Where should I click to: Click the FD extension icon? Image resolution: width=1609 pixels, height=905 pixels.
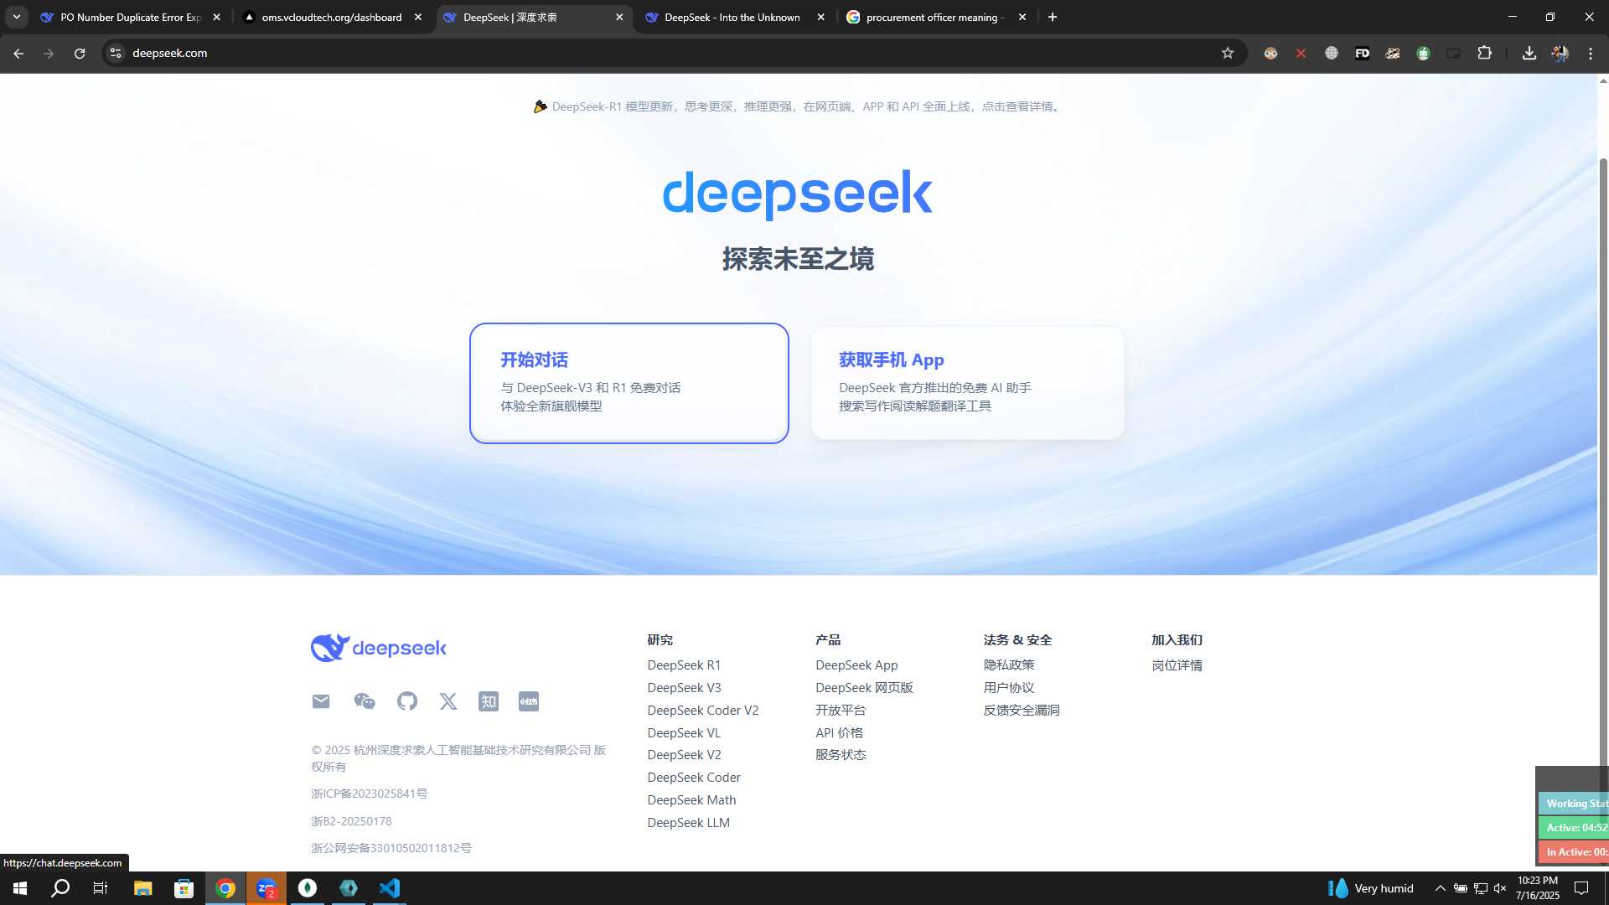(1362, 53)
